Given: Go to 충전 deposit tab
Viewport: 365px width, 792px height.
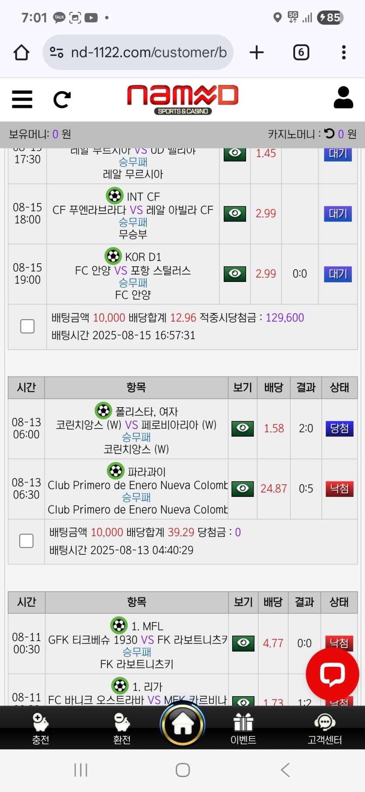Looking at the screenshot, I should pos(41,728).
